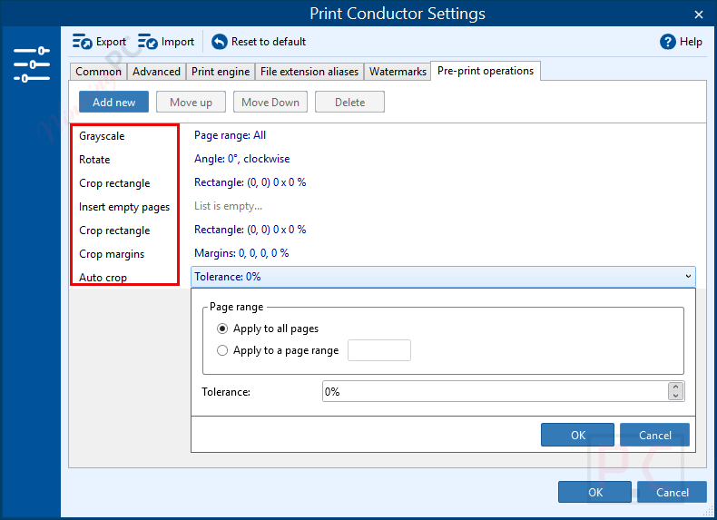Open Help via the question mark icon
Screen dimensions: 717x520
[x=668, y=42]
